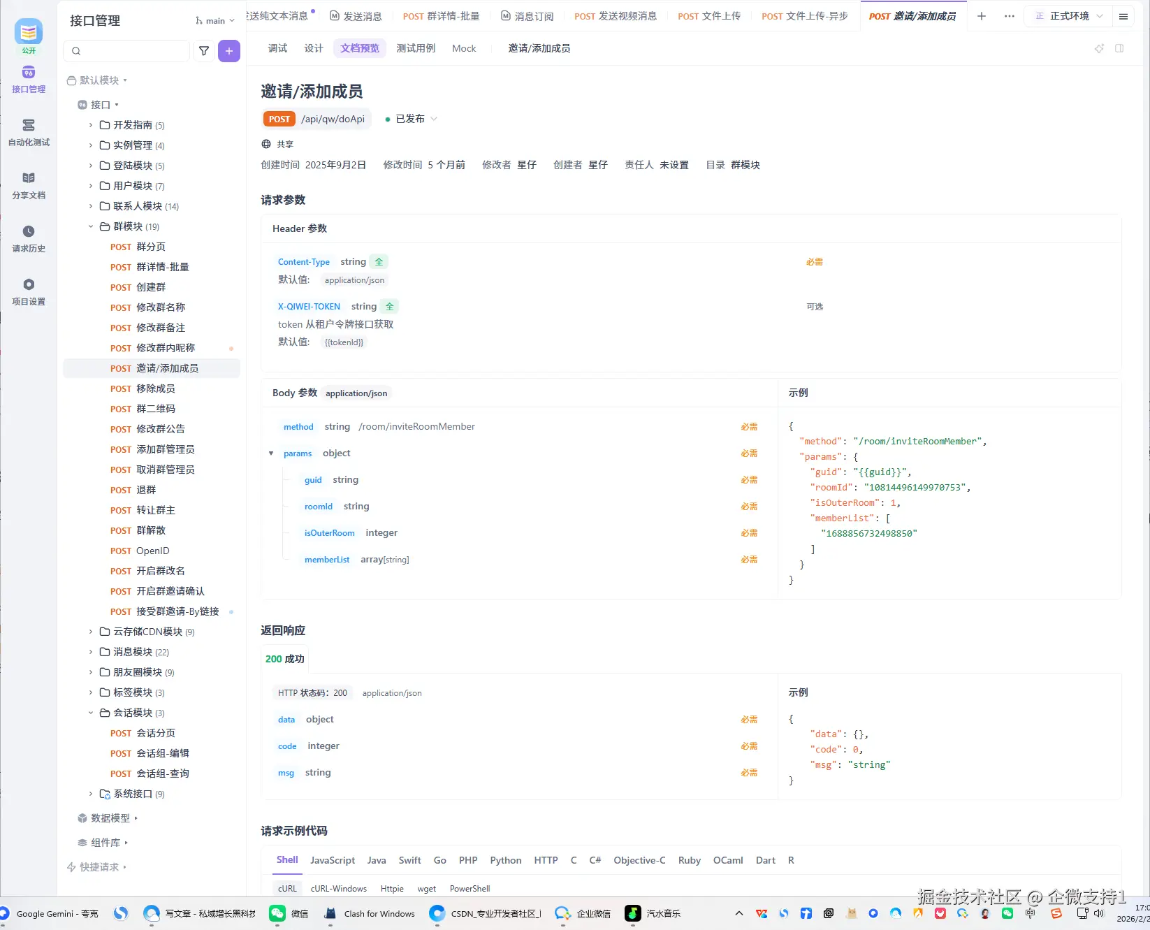The height and width of the screenshot is (930, 1150).
Task: Expand the 数据模型 section
Action: coord(108,818)
